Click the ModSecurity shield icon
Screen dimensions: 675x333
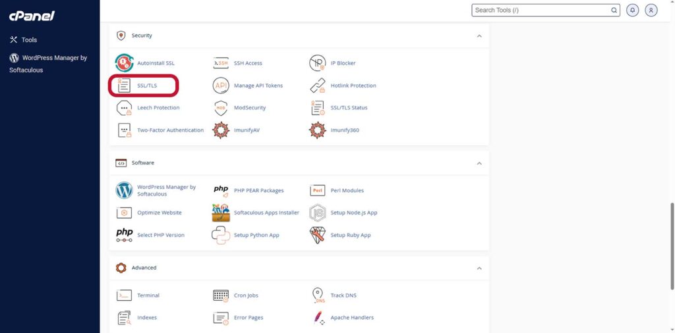(x=221, y=108)
